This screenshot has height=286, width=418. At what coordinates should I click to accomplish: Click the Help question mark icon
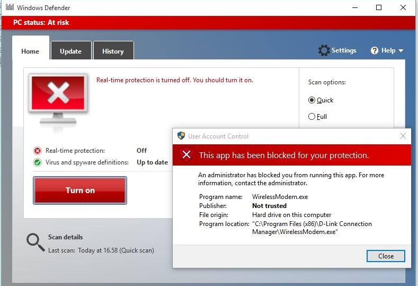374,50
